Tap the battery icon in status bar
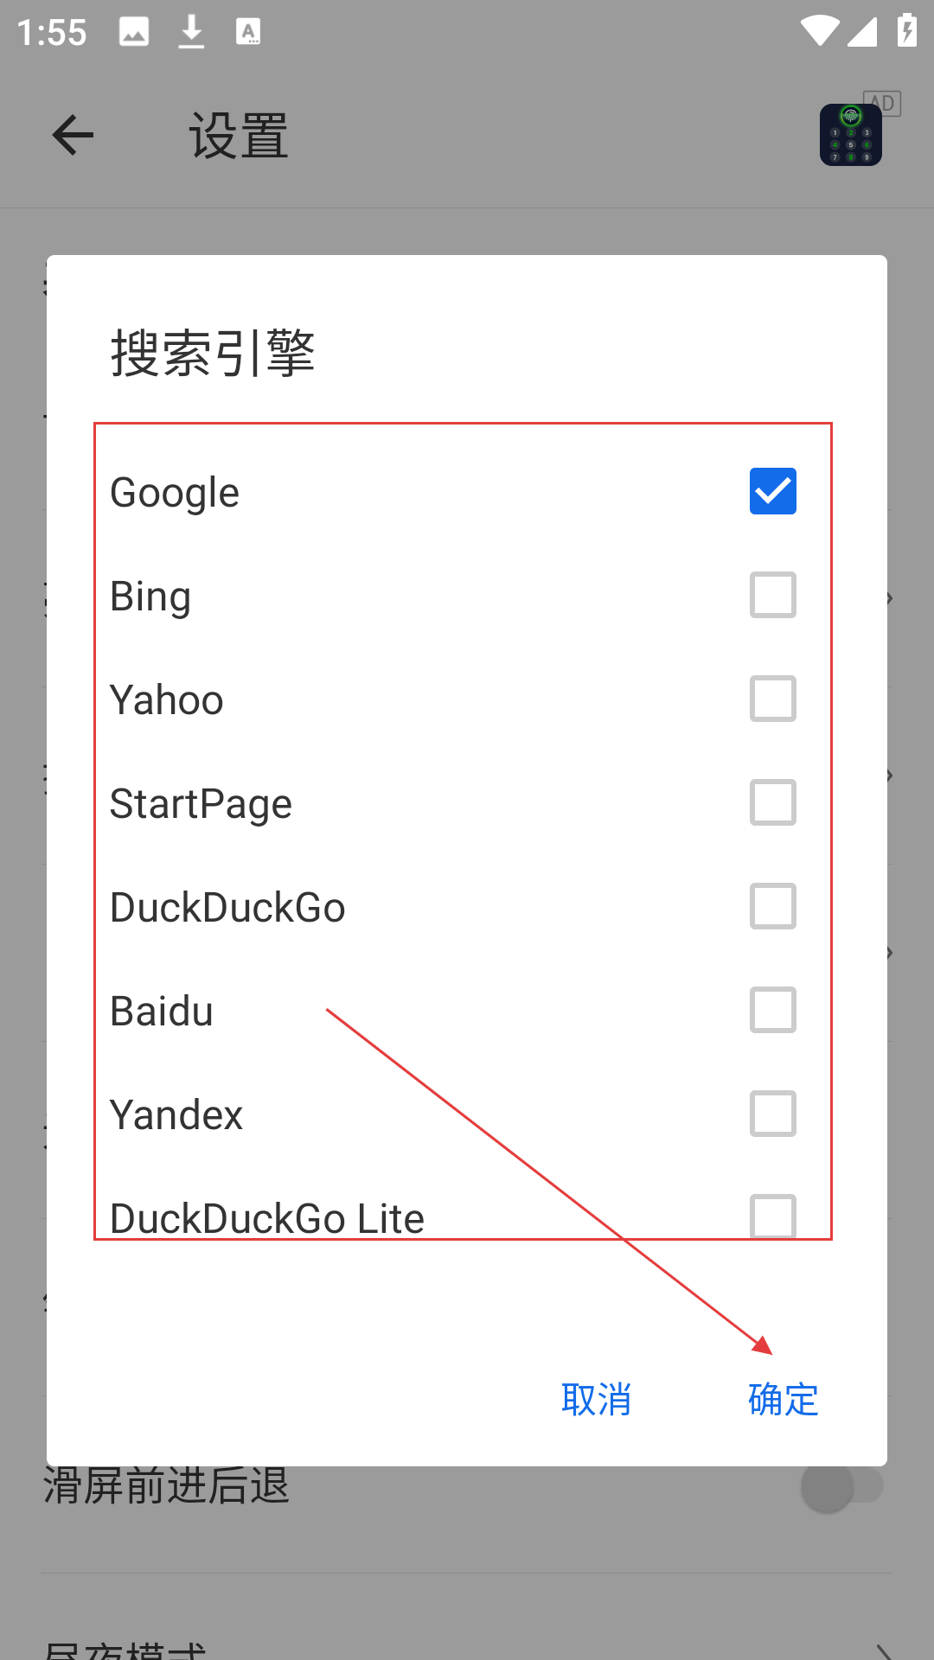This screenshot has height=1660, width=934. (x=906, y=30)
